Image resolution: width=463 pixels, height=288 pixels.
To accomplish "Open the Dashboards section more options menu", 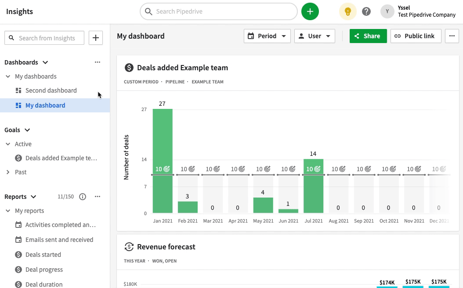I will [98, 62].
